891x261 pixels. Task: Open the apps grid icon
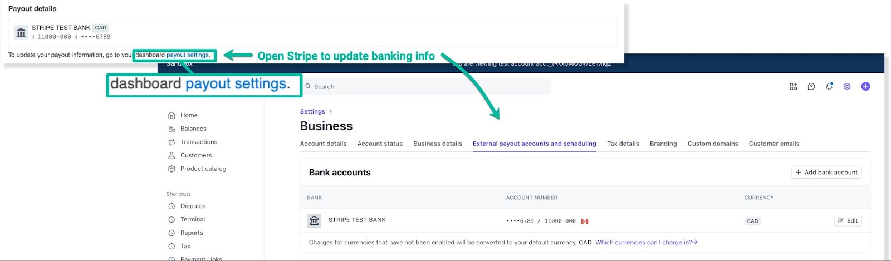(793, 86)
